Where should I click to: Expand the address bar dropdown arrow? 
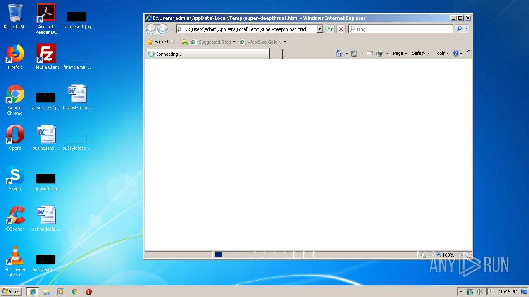319,29
